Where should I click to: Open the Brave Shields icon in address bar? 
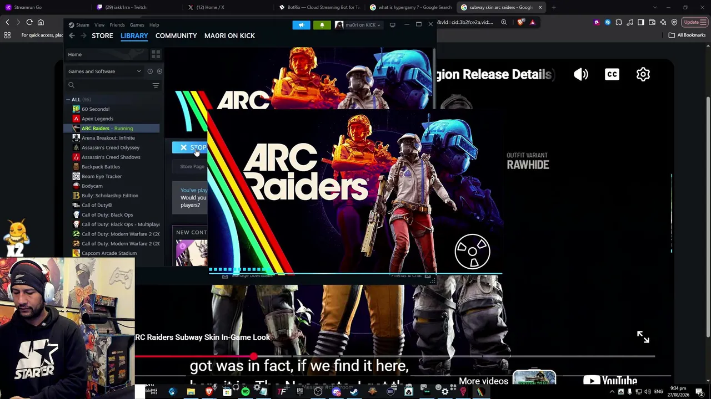pyautogui.click(x=520, y=22)
